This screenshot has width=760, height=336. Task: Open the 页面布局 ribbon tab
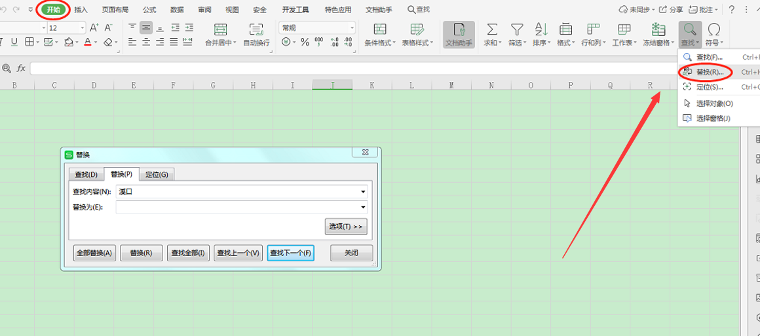(x=115, y=10)
